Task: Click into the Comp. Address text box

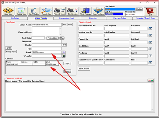Action: coord(46,31)
